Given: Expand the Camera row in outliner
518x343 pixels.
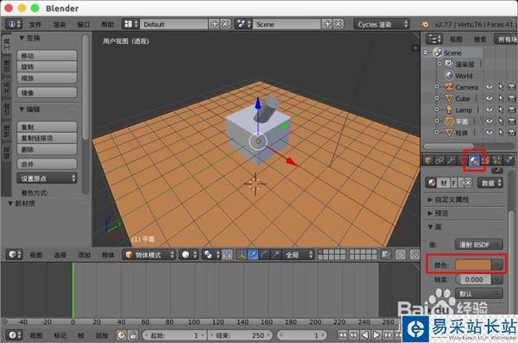Looking at the screenshot, I should 437,87.
